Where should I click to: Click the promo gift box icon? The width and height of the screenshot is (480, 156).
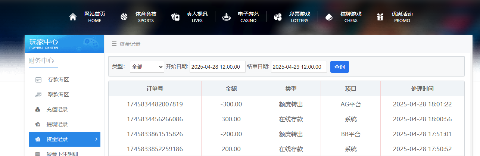click(380, 17)
